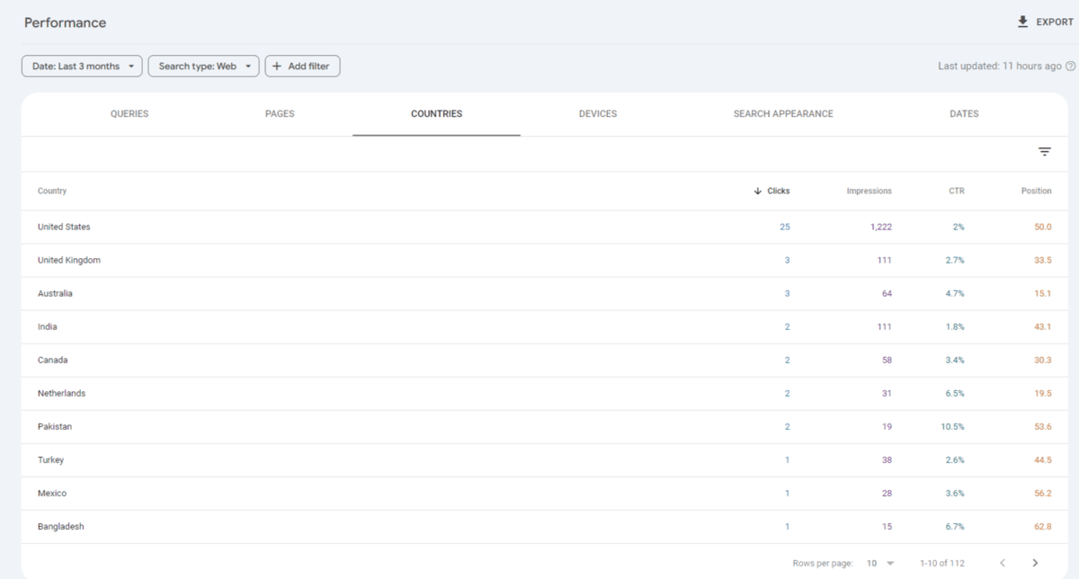This screenshot has width=1079, height=579.
Task: Expand the Search type: Web dropdown
Action: point(203,67)
